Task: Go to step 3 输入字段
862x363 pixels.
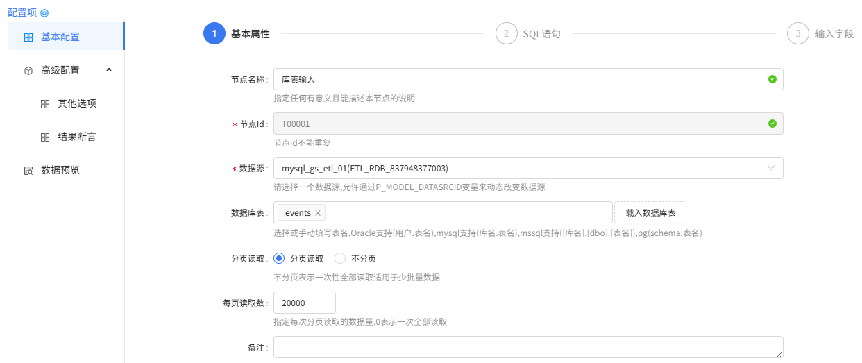Action: [798, 33]
